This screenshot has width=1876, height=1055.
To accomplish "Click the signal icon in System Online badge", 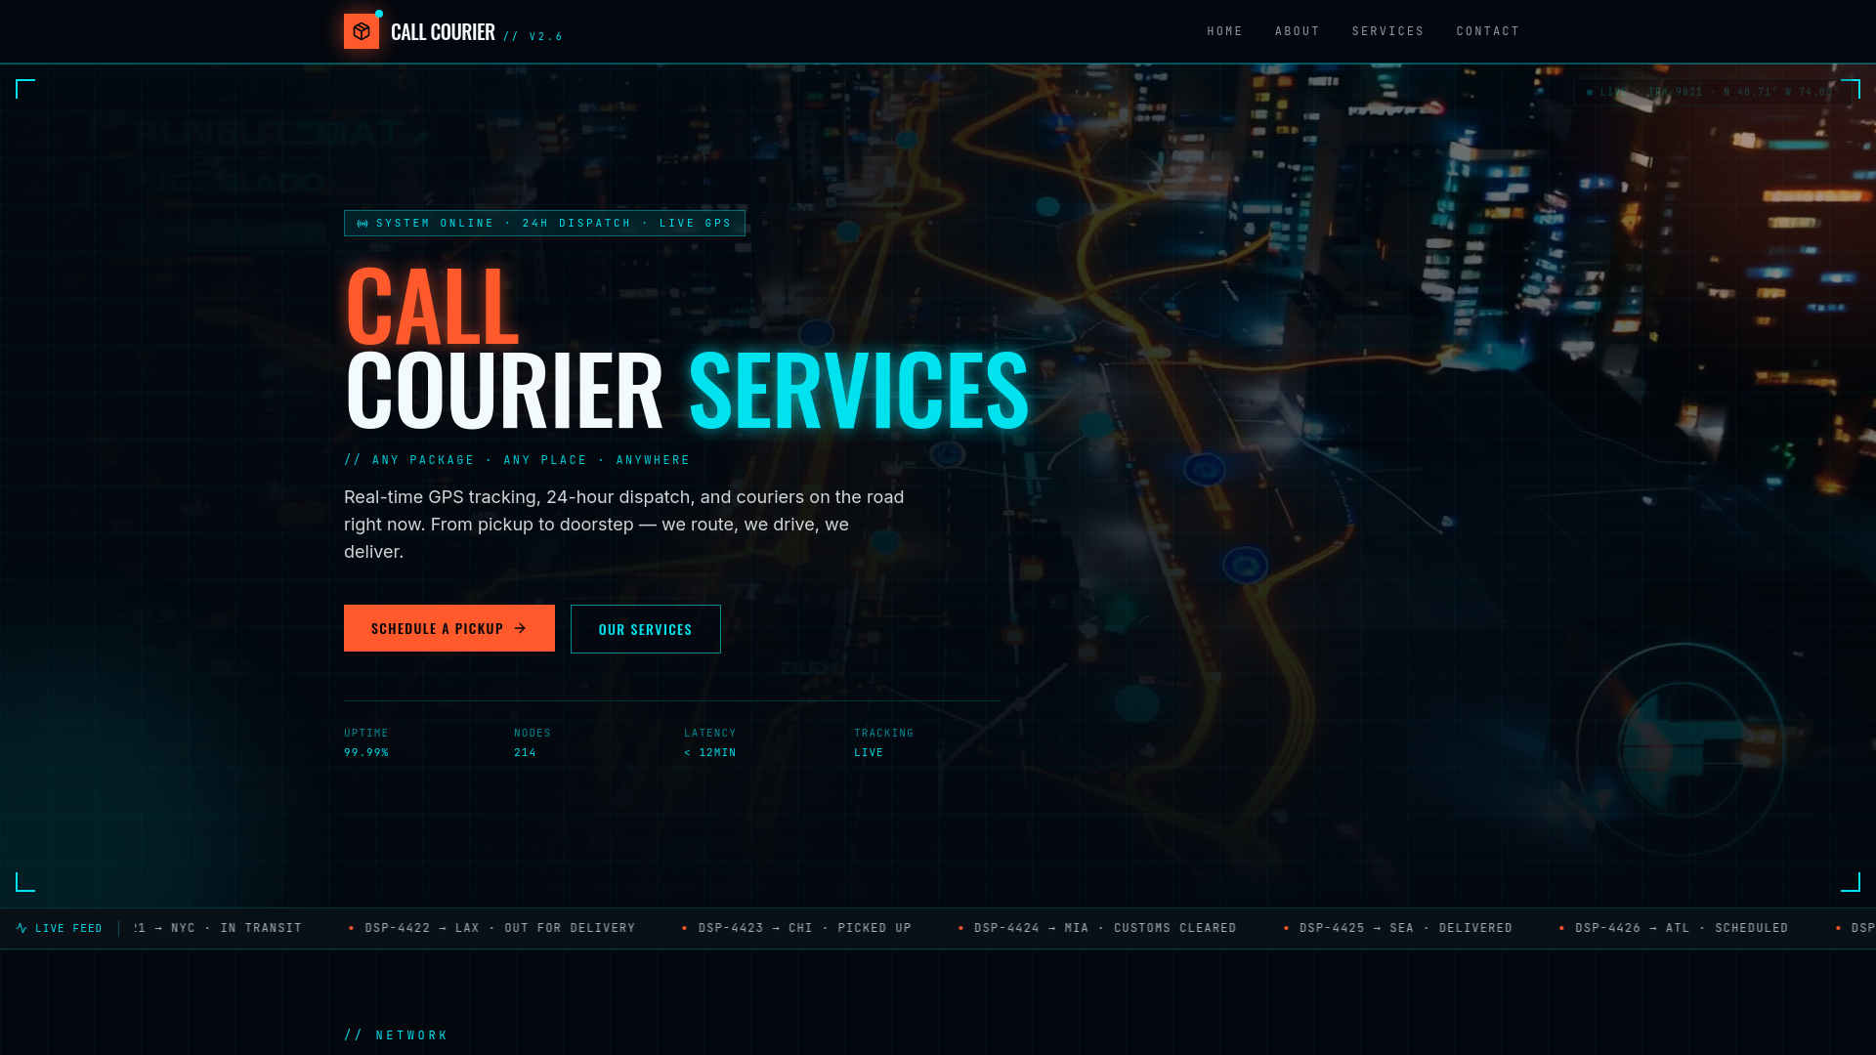I will [362, 224].
